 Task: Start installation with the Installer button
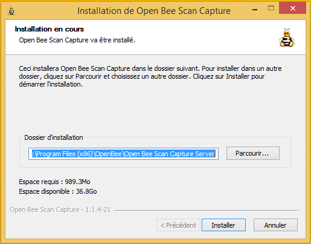(223, 225)
